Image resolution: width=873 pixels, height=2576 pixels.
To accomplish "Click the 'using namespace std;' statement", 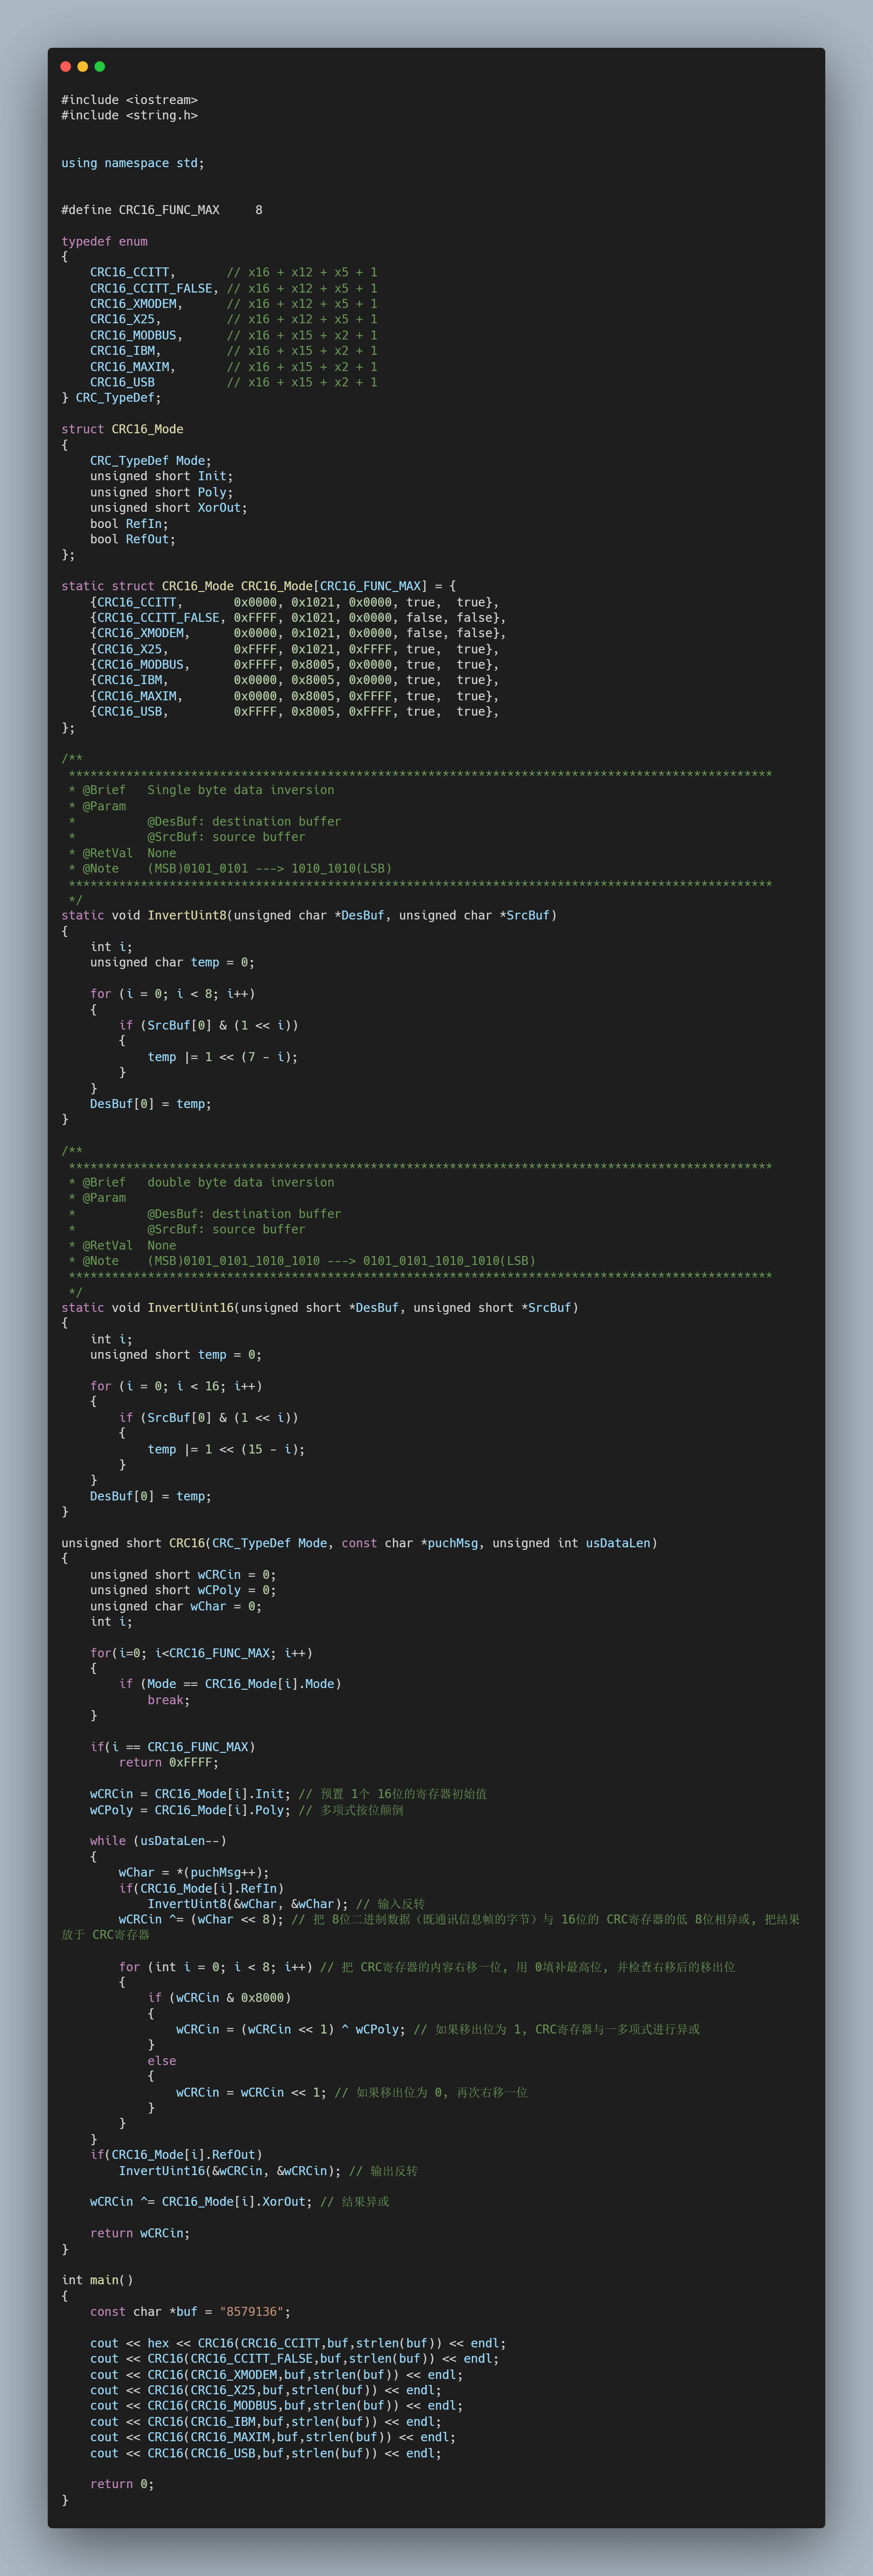I will click(132, 163).
